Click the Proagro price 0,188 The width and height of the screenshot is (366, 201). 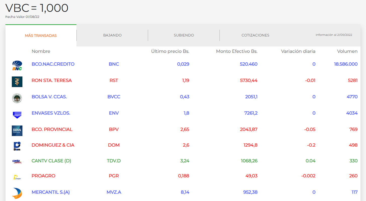click(184, 176)
